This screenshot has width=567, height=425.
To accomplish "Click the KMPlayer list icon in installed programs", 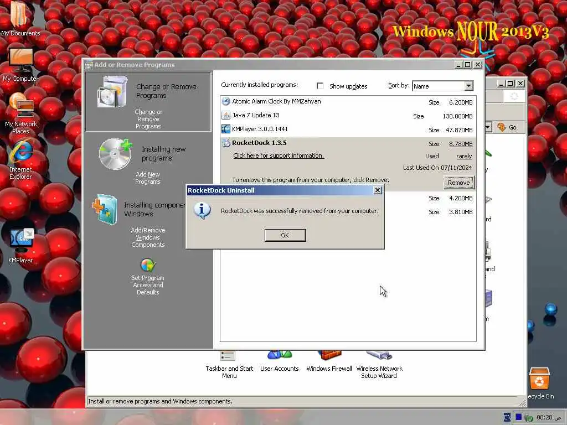I will coord(226,129).
